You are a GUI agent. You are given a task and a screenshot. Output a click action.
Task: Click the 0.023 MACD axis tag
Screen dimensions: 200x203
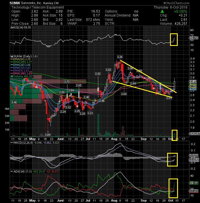pos(194,155)
